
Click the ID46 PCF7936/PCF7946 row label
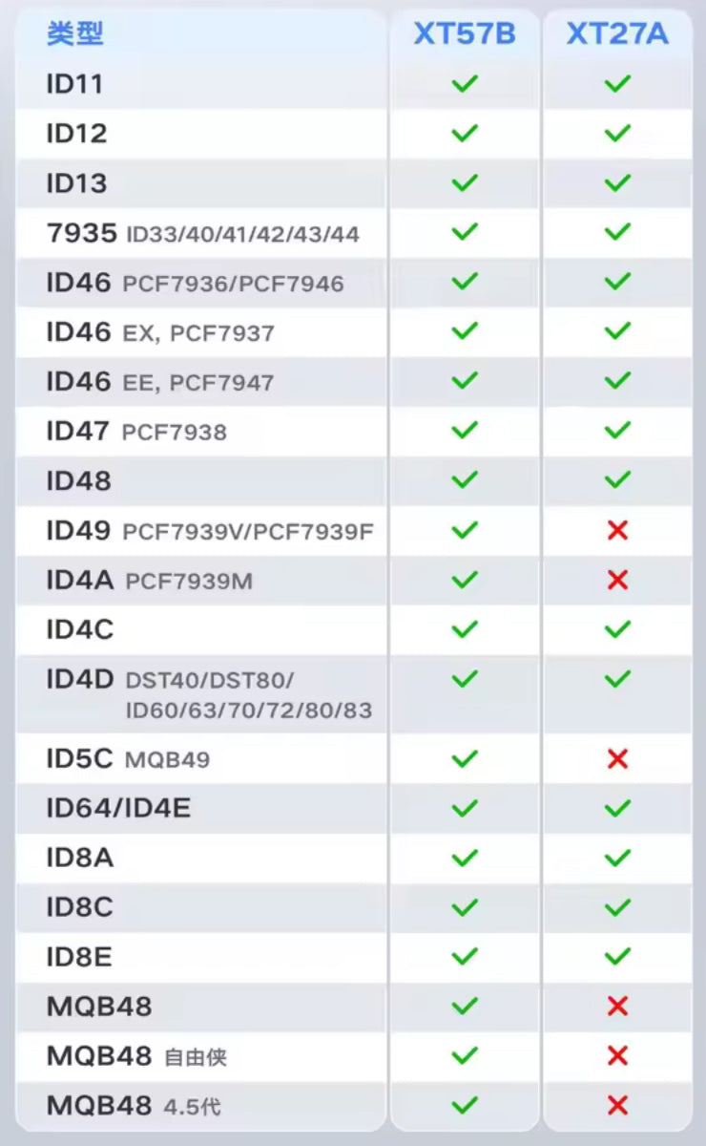195,283
